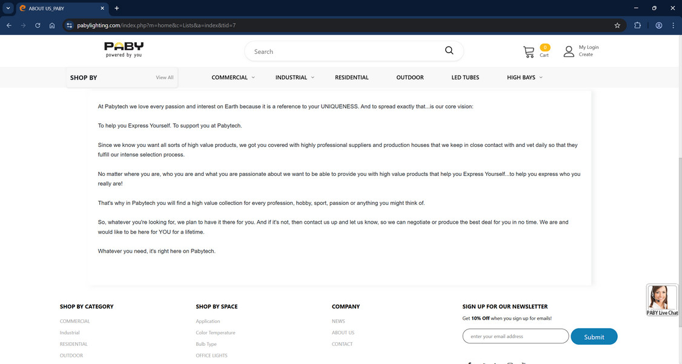The height and width of the screenshot is (364, 682).
Task: Open footer Bulb Type link
Action: tap(206, 344)
